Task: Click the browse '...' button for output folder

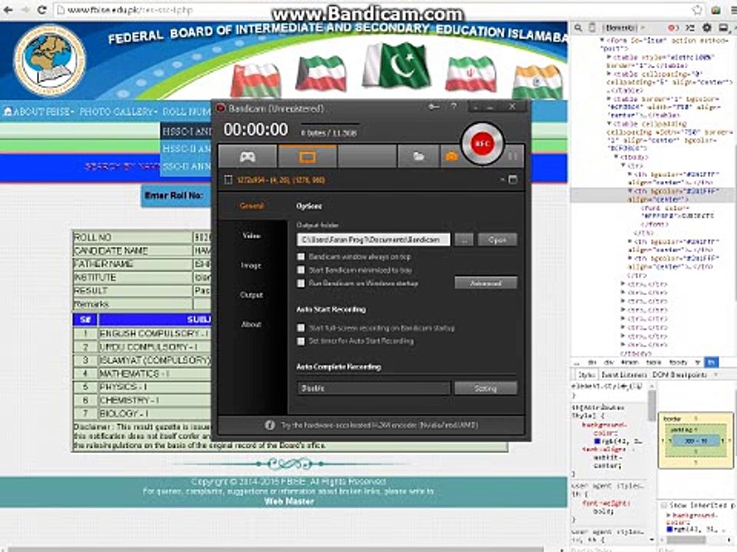Action: (464, 240)
